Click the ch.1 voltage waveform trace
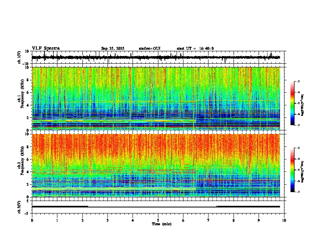 point(156,57)
